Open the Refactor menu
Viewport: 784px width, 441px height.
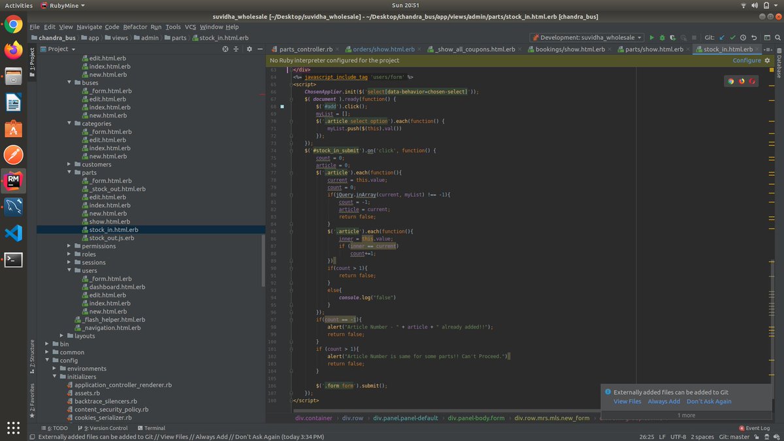tap(135, 27)
